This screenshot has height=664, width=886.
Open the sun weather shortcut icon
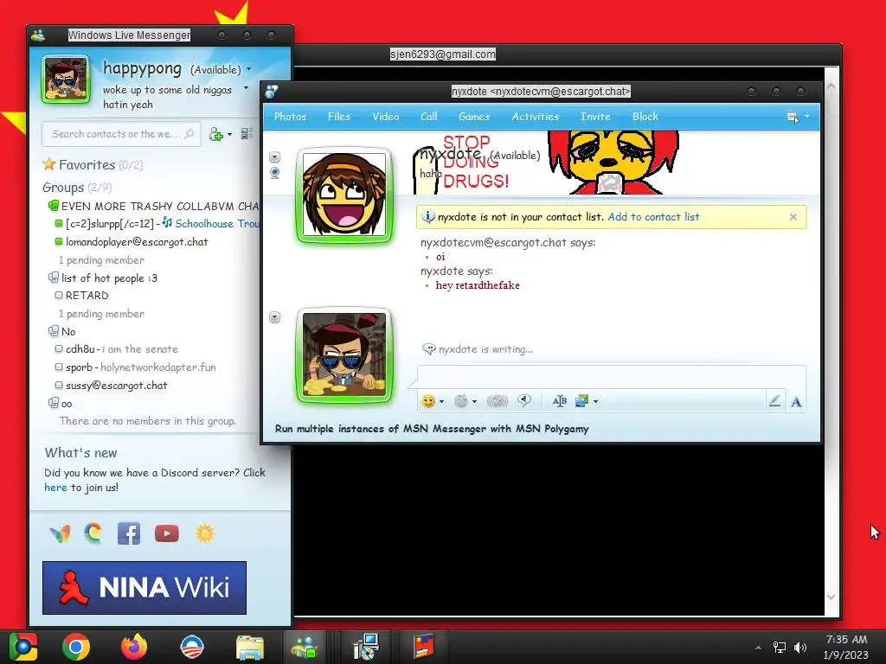(205, 533)
